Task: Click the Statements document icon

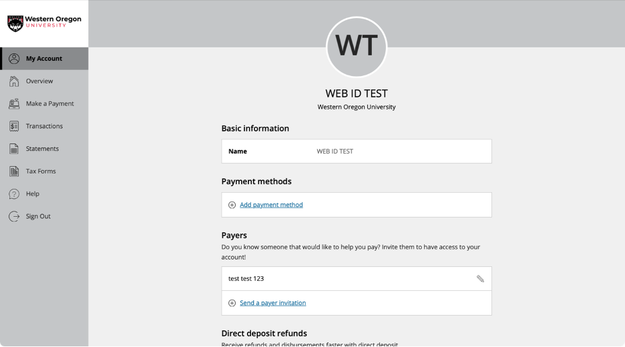Action: [x=13, y=149]
